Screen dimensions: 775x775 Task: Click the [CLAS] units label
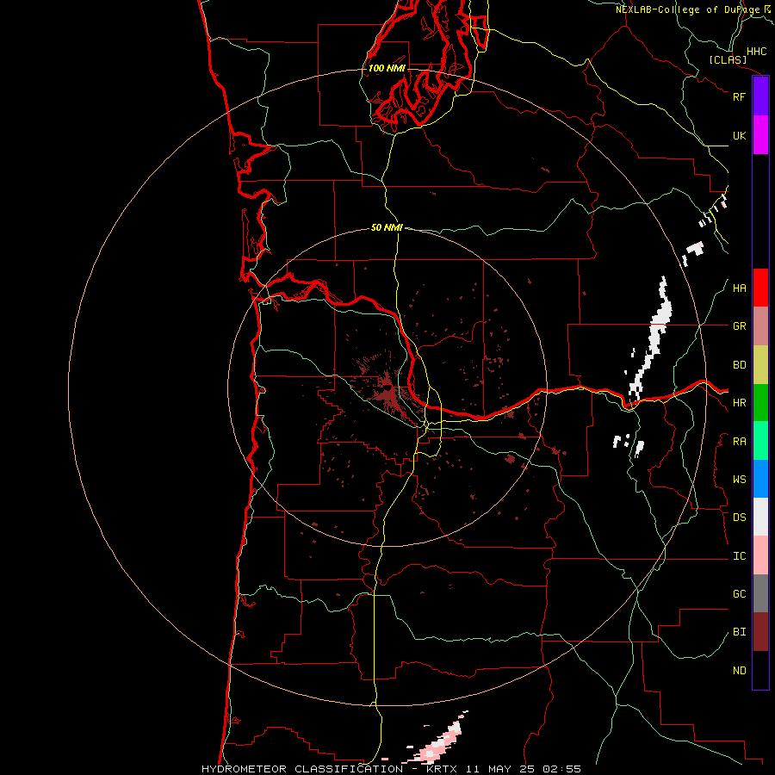[x=728, y=60]
